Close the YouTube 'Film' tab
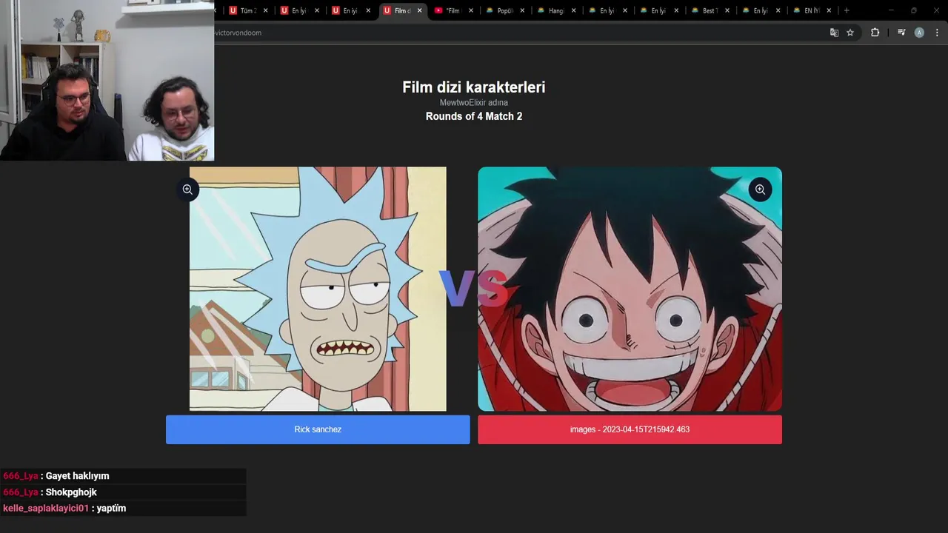The width and height of the screenshot is (948, 533). click(470, 10)
